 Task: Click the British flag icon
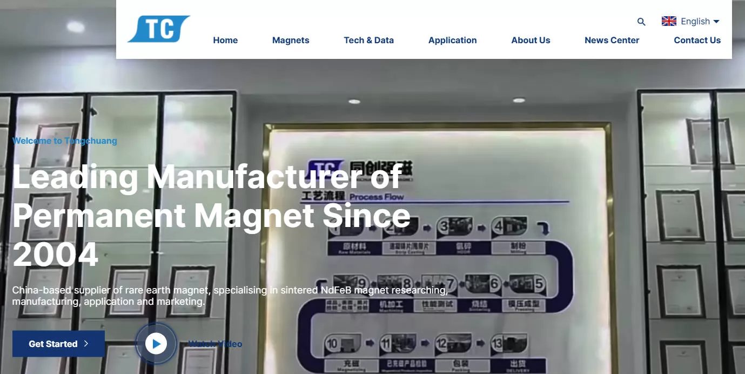pyautogui.click(x=668, y=21)
